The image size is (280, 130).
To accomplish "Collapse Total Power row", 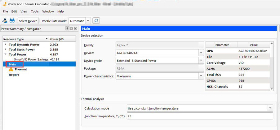I will pyautogui.click(x=5, y=54).
